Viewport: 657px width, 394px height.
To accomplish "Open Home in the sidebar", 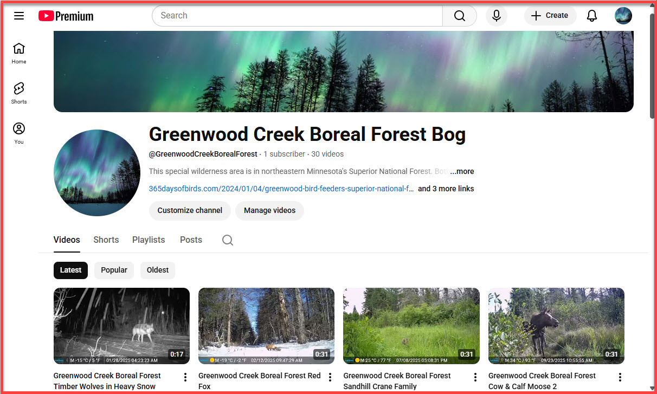I will click(19, 53).
